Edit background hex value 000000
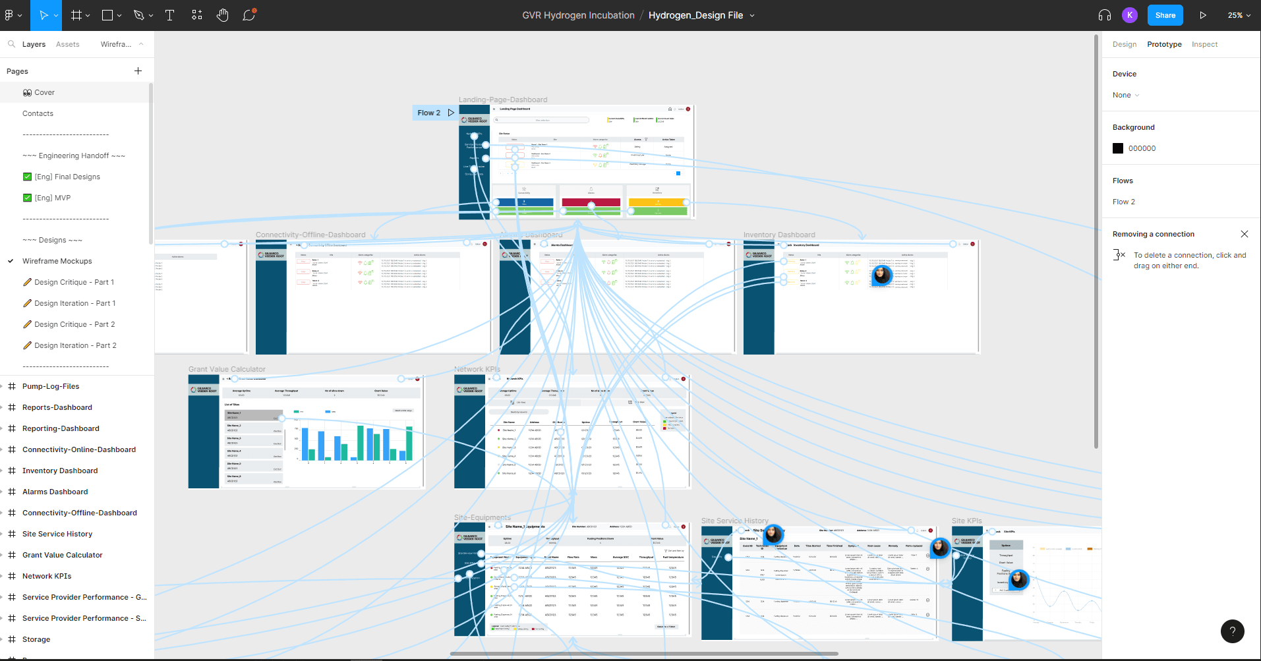 [1142, 148]
